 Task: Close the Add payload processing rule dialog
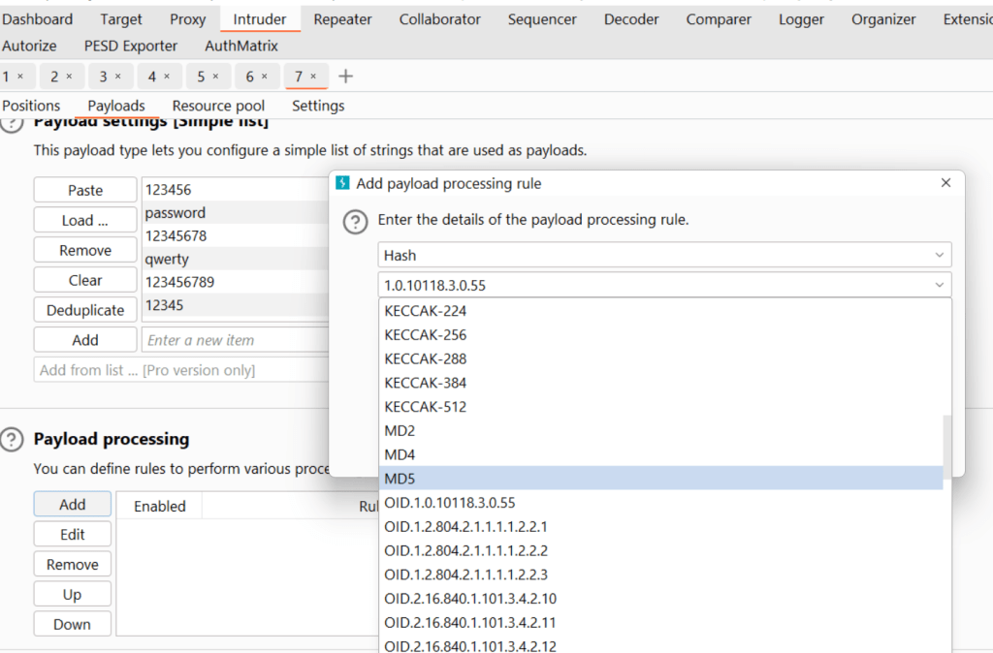[x=946, y=183]
